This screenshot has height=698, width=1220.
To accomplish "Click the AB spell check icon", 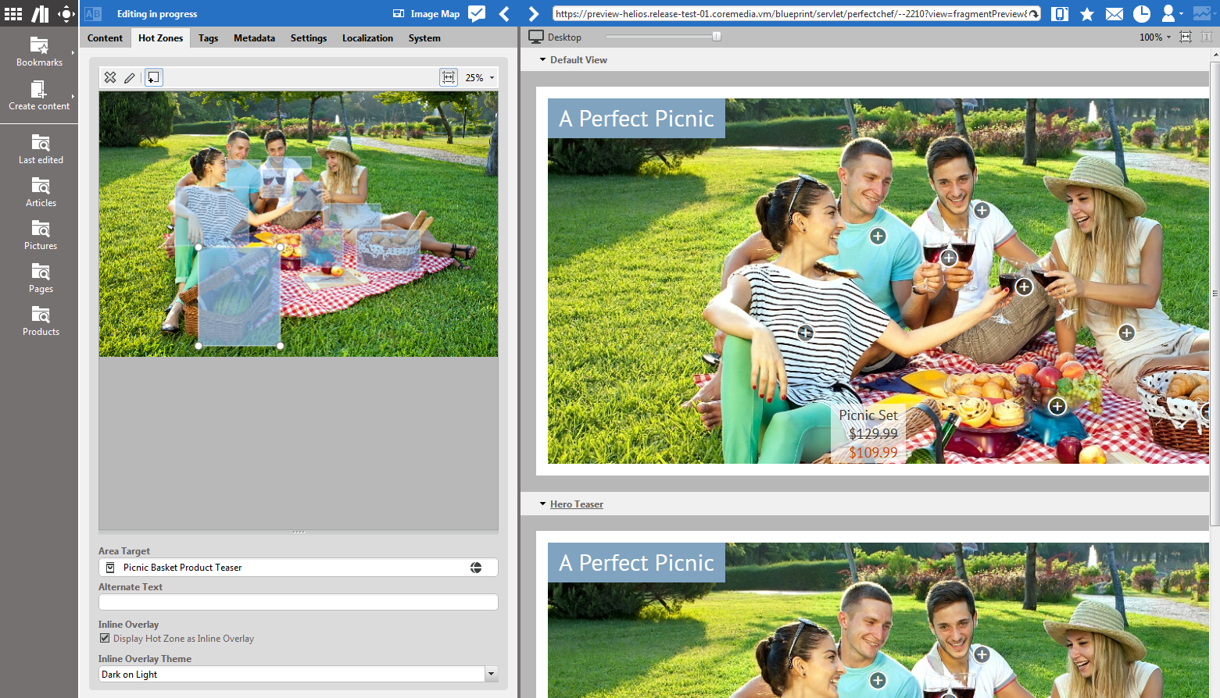I will tap(93, 13).
